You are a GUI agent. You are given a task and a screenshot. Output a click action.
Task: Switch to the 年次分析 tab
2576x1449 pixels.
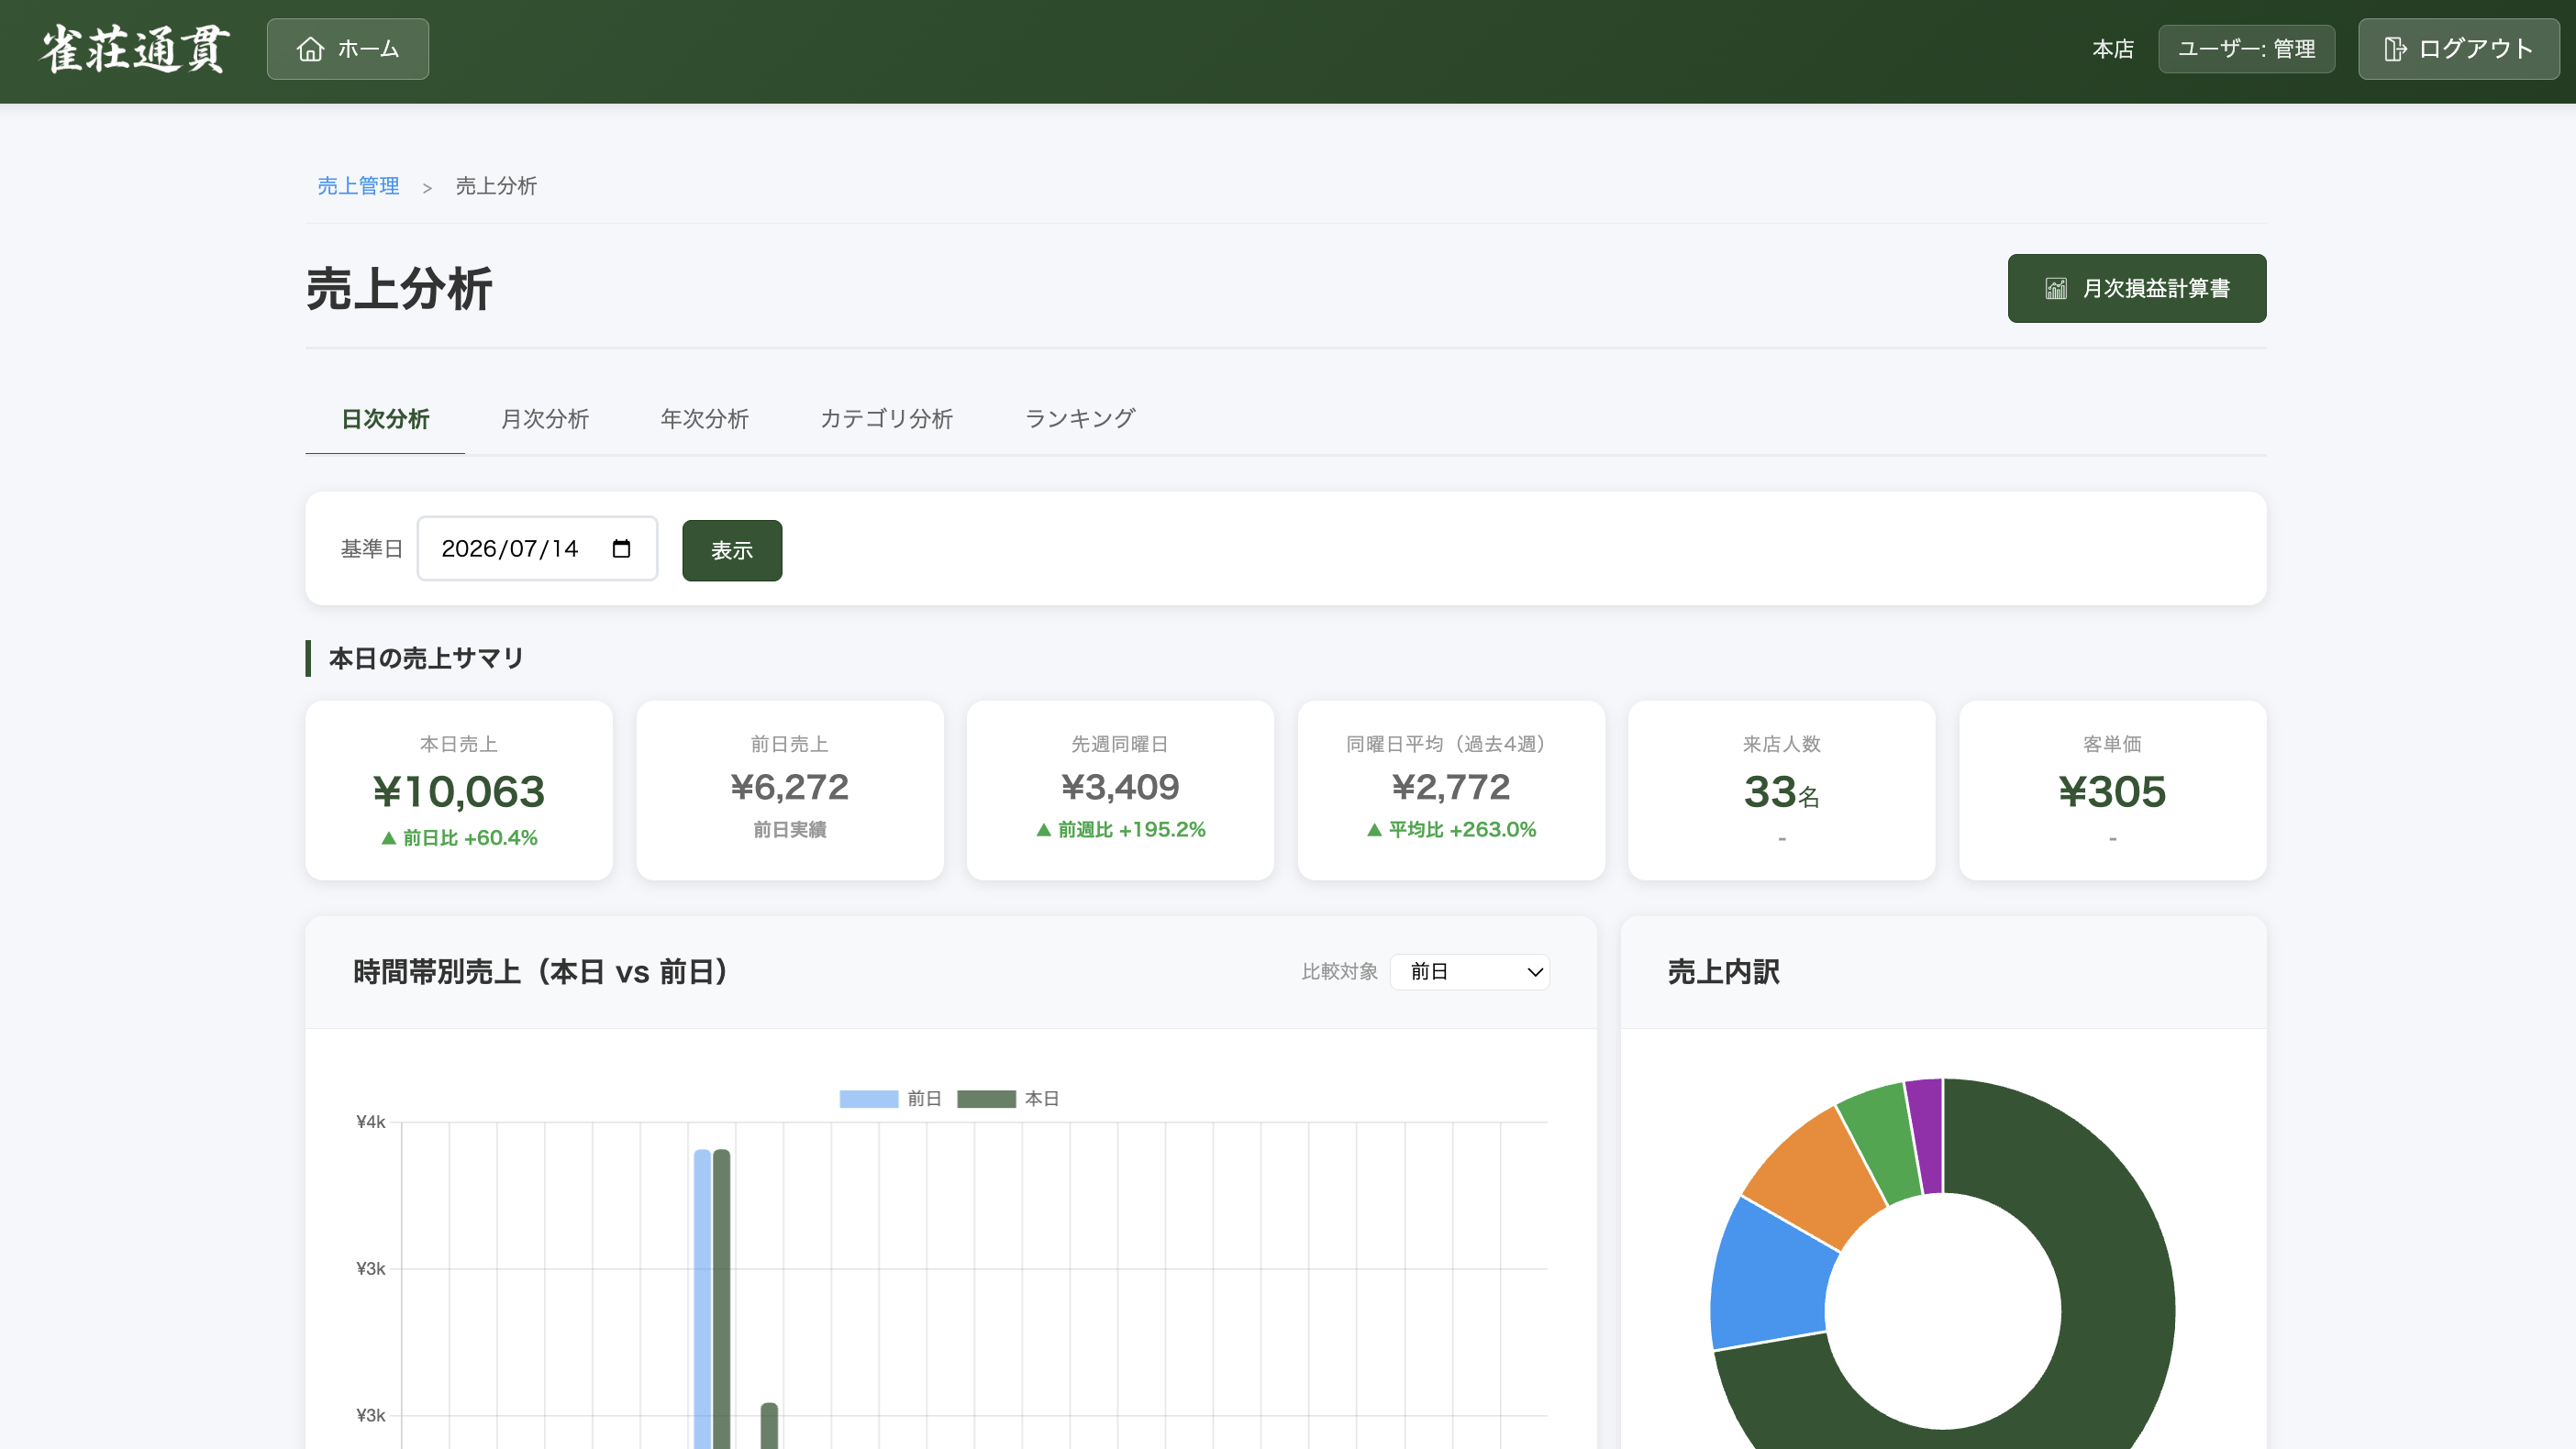point(704,419)
